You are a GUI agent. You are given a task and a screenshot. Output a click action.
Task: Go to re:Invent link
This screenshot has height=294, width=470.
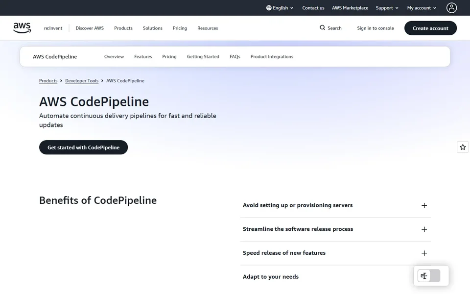[53, 28]
